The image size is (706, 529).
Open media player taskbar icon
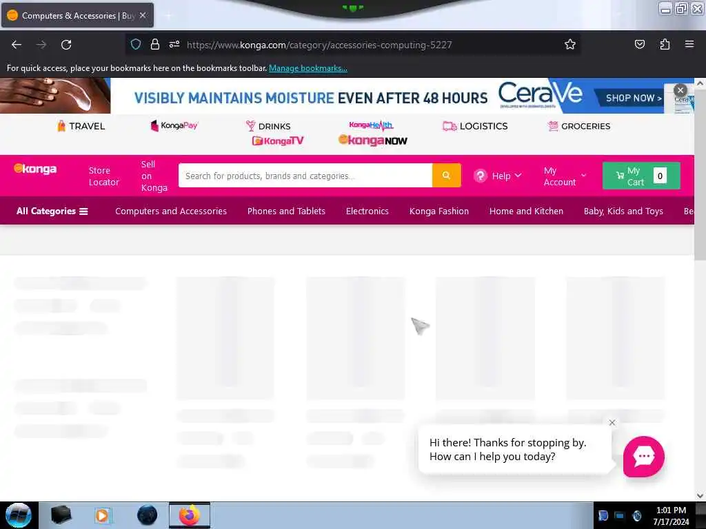102,515
